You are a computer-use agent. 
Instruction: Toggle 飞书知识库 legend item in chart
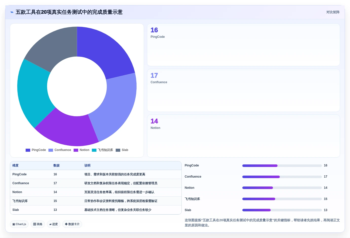pyautogui.click(x=102, y=150)
